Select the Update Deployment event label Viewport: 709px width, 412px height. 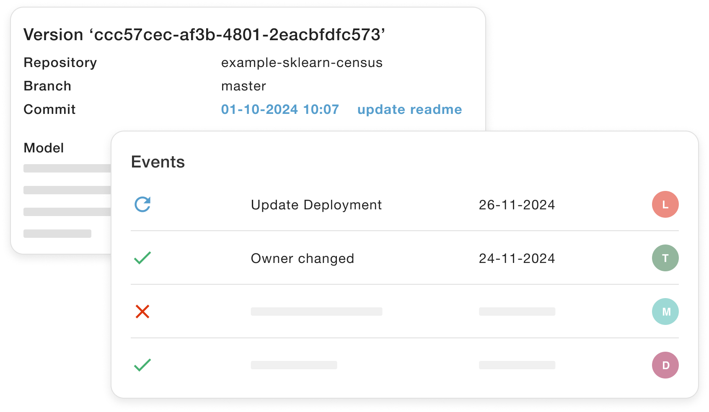coord(316,205)
